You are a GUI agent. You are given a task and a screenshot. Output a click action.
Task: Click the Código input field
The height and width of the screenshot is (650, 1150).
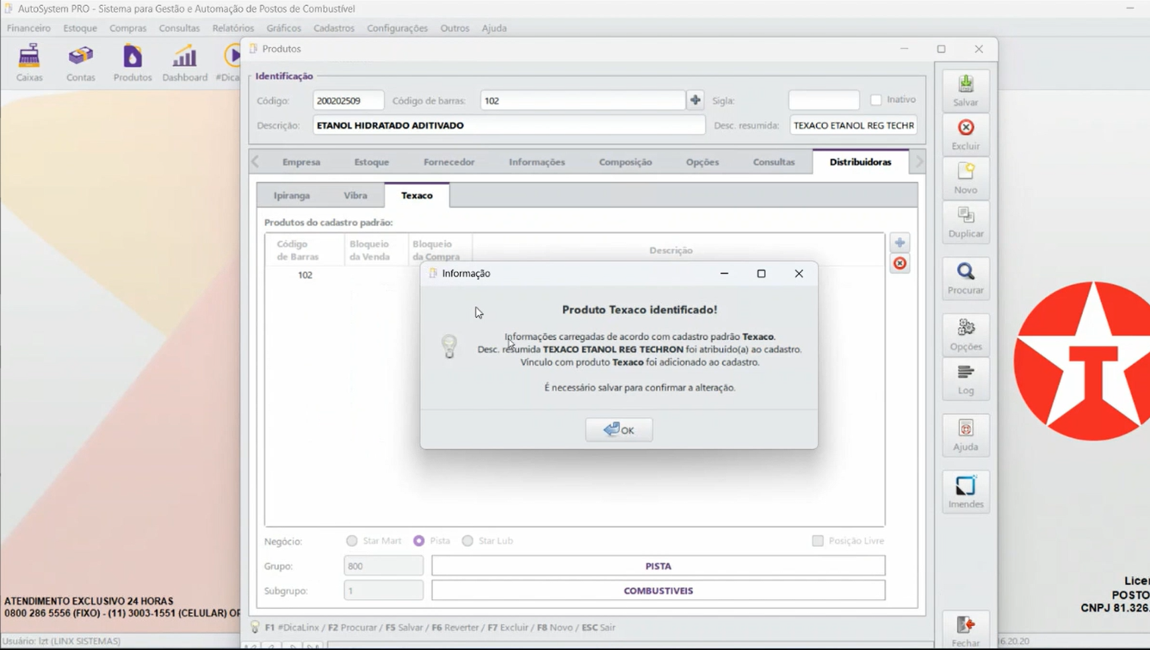[x=348, y=100]
